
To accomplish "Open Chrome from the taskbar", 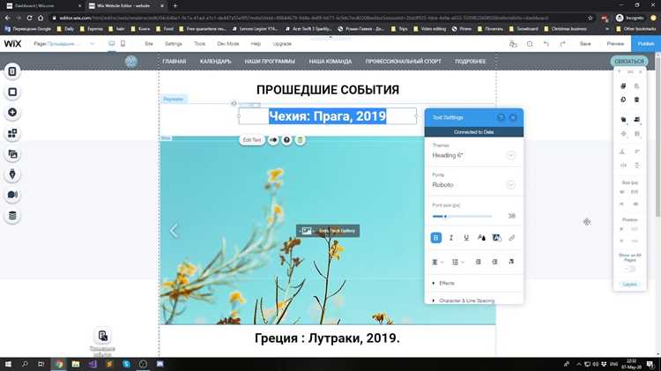I will (x=59, y=364).
